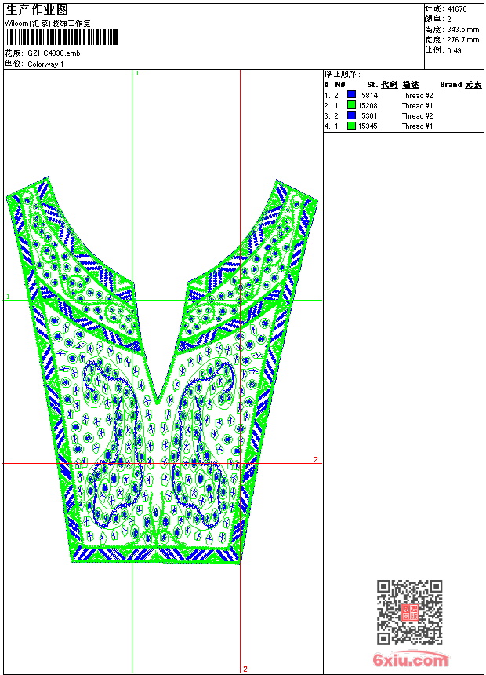
Task: Click the Brand column header
Action: coord(451,85)
